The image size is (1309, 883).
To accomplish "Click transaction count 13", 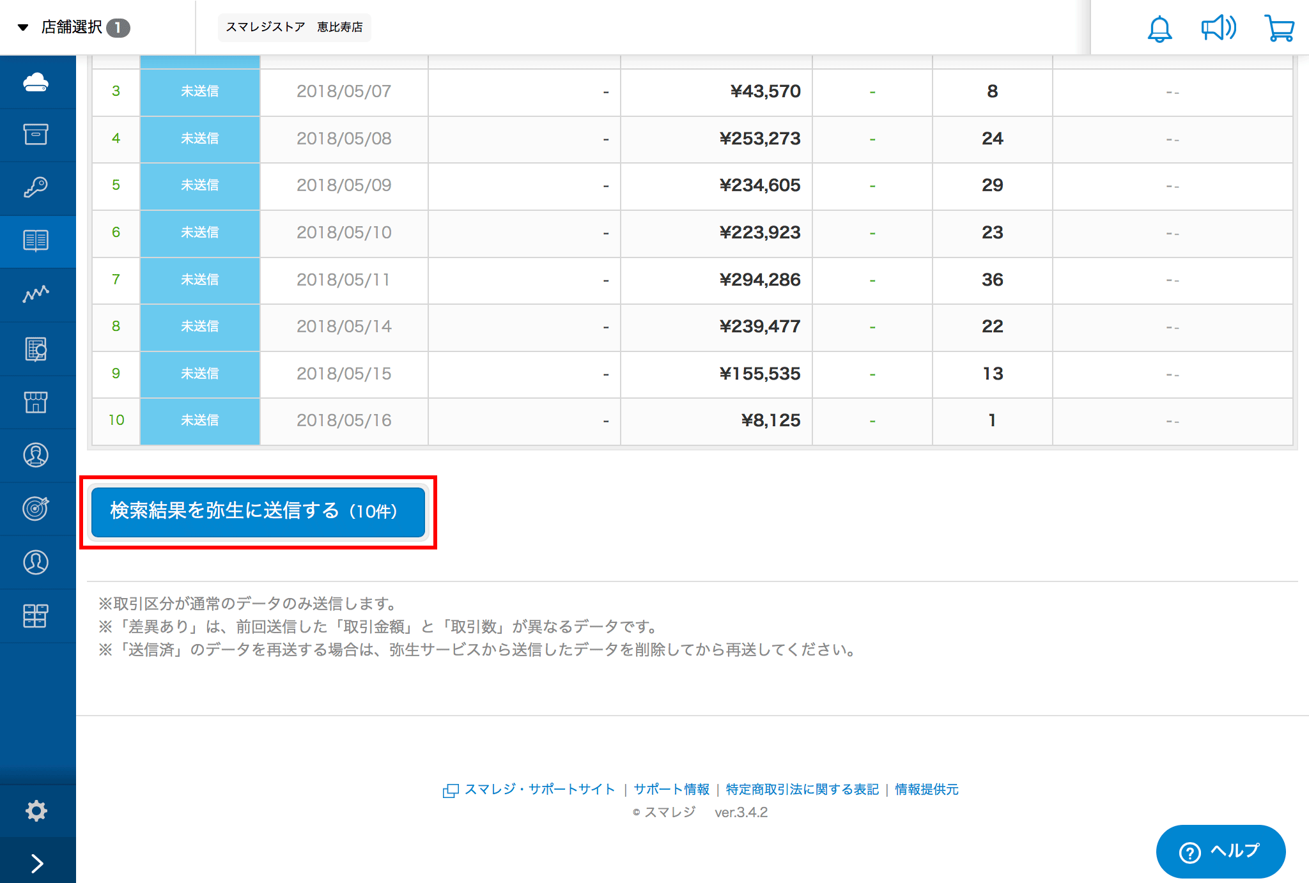I will (992, 374).
